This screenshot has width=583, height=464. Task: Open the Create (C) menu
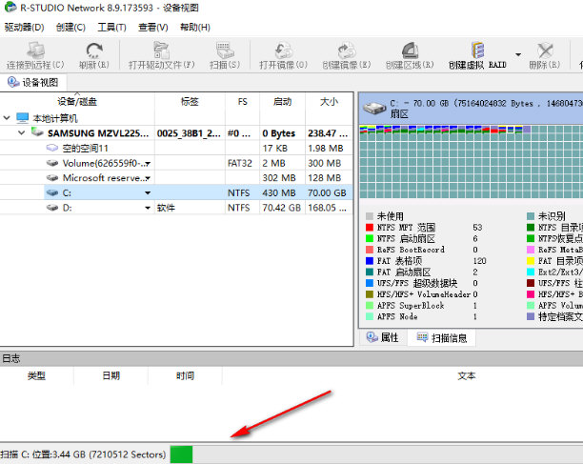click(70, 27)
